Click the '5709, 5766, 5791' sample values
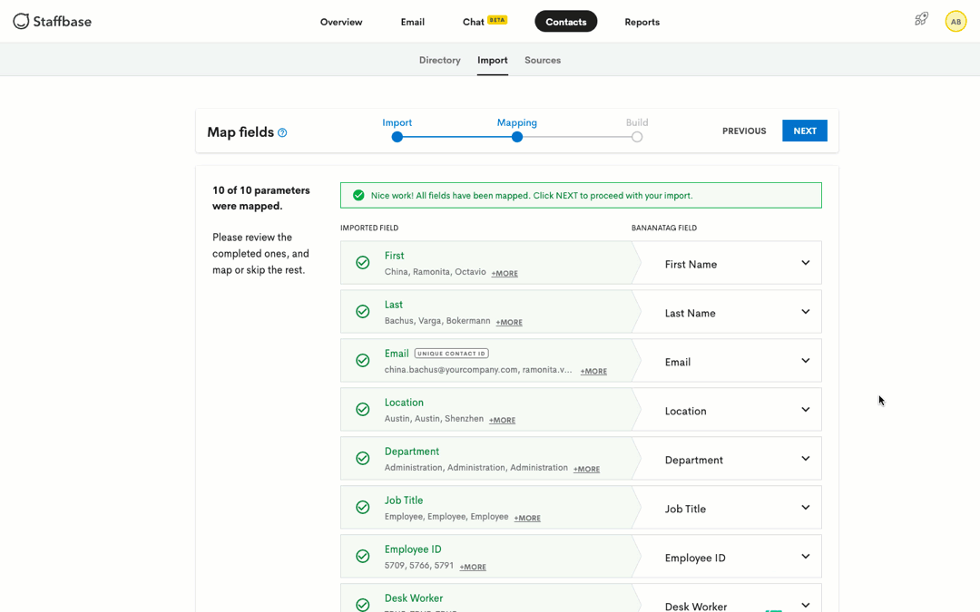Viewport: 980px width, 612px height. [418, 565]
